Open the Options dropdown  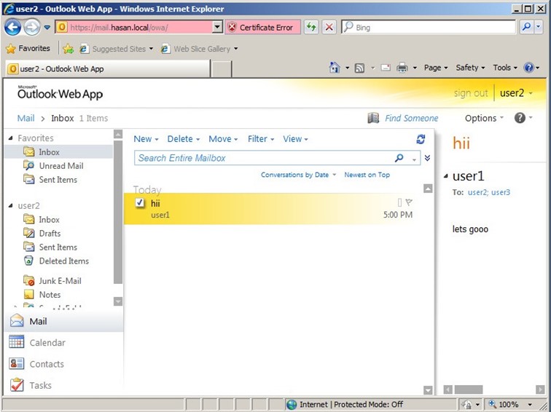[x=484, y=118]
